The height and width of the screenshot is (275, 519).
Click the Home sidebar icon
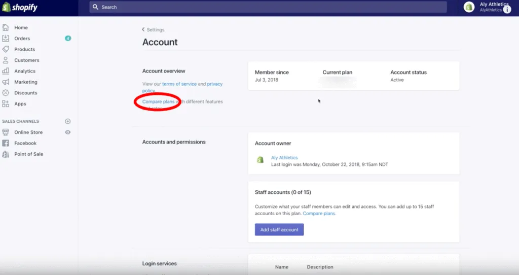click(x=6, y=27)
